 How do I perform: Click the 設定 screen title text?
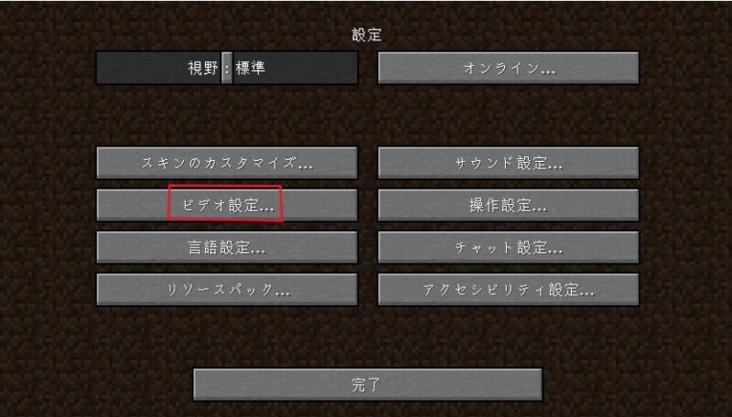click(x=367, y=35)
